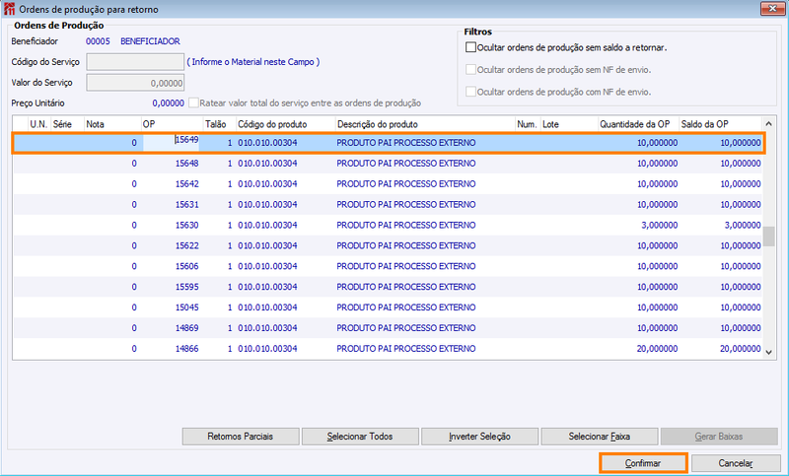Select row with OP 15642
789x476 pixels.
coord(388,184)
